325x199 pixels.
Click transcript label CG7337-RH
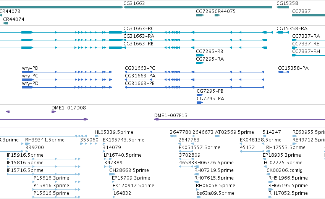tap(306, 51)
